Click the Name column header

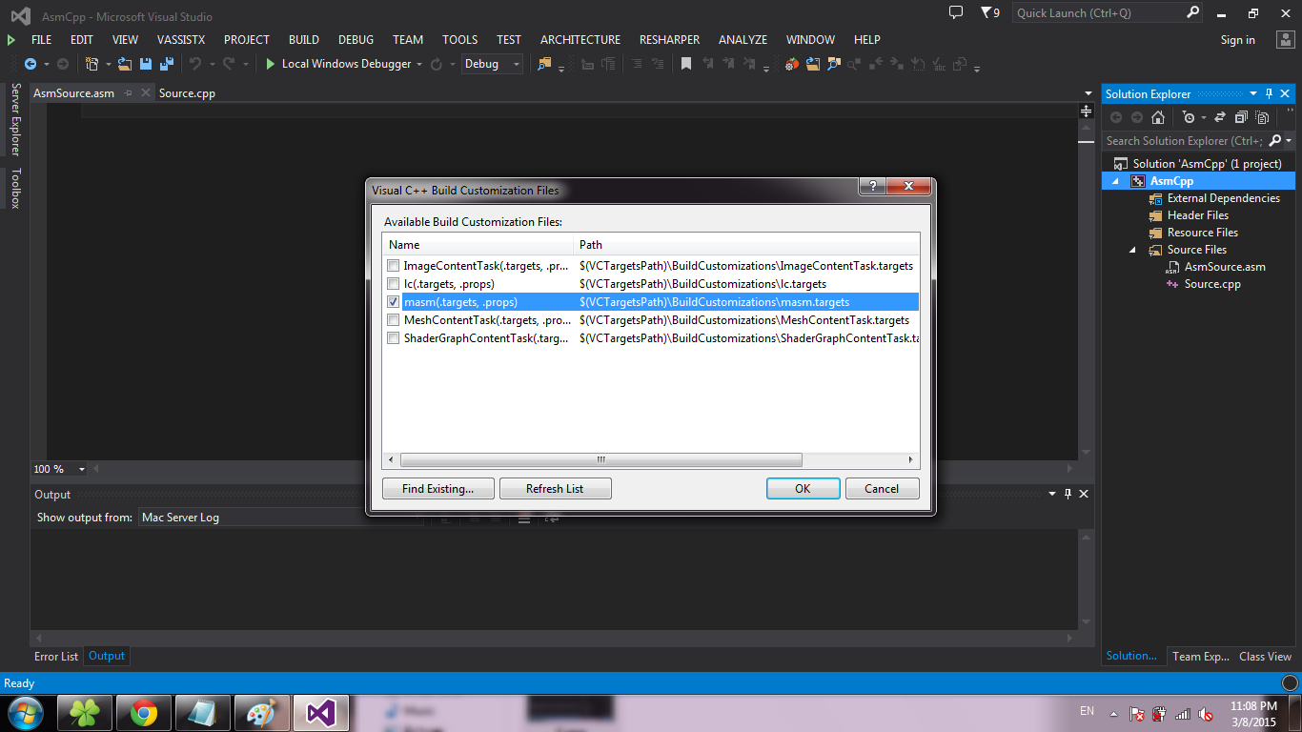478,245
